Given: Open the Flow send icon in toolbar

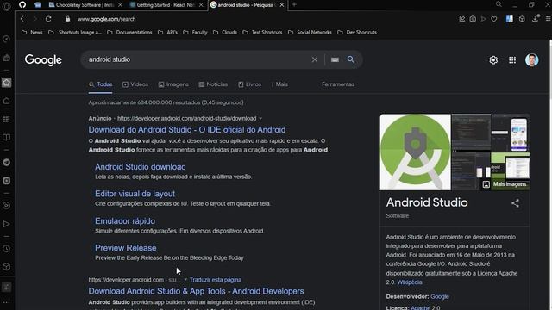Looking at the screenshot, I should (483, 19).
